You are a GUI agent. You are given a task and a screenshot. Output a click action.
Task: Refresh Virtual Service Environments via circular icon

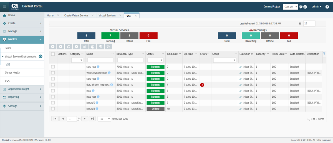click(41, 56)
